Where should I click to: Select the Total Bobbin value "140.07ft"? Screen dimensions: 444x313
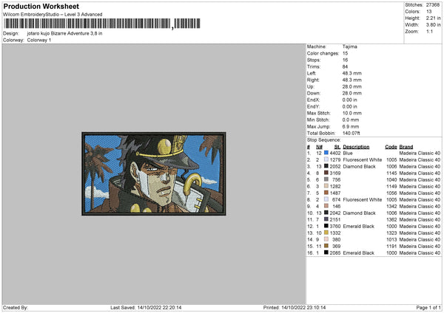coord(351,133)
